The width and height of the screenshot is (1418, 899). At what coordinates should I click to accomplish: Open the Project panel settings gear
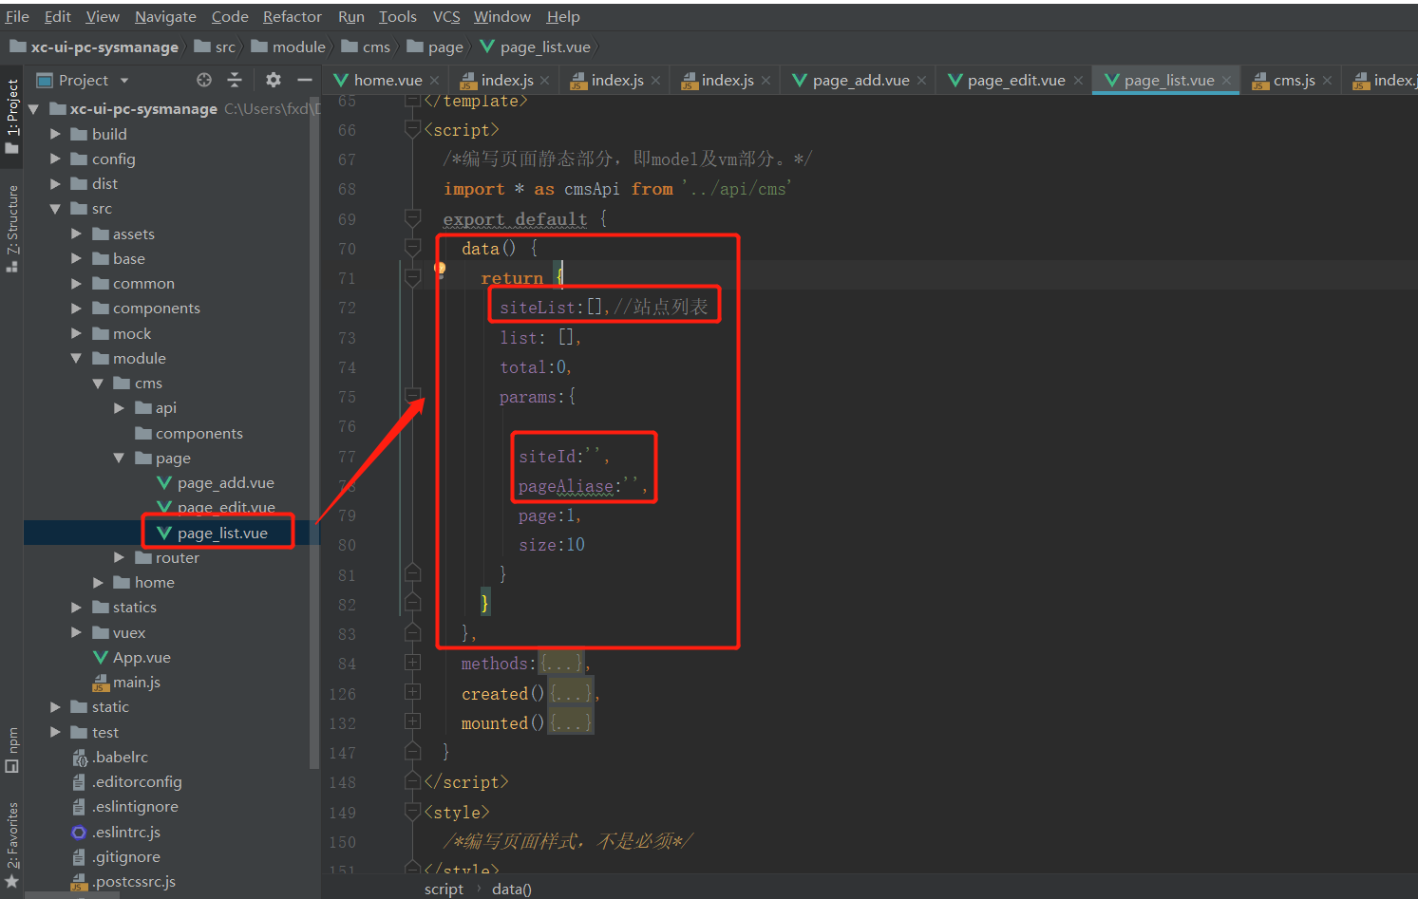(x=274, y=80)
